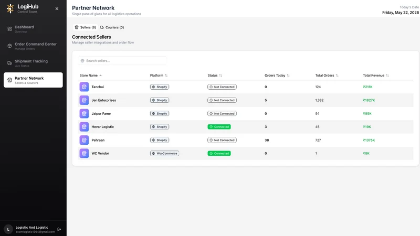Click the Pehraan store avatar icon
This screenshot has height=236, width=420.
(84, 140)
